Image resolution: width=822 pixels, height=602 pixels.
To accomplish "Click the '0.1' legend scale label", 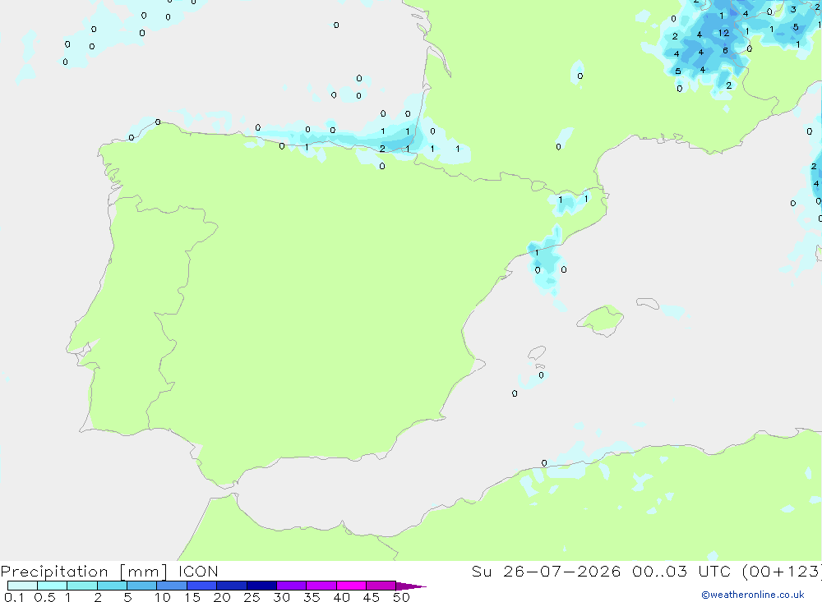I will [14, 597].
